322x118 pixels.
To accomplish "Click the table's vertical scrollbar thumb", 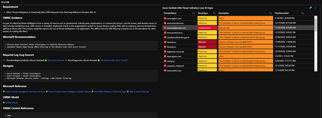I will (316, 24).
